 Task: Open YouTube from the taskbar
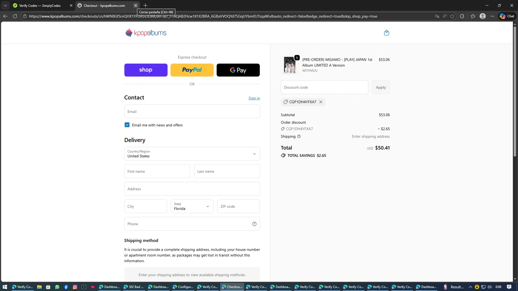coord(93,287)
